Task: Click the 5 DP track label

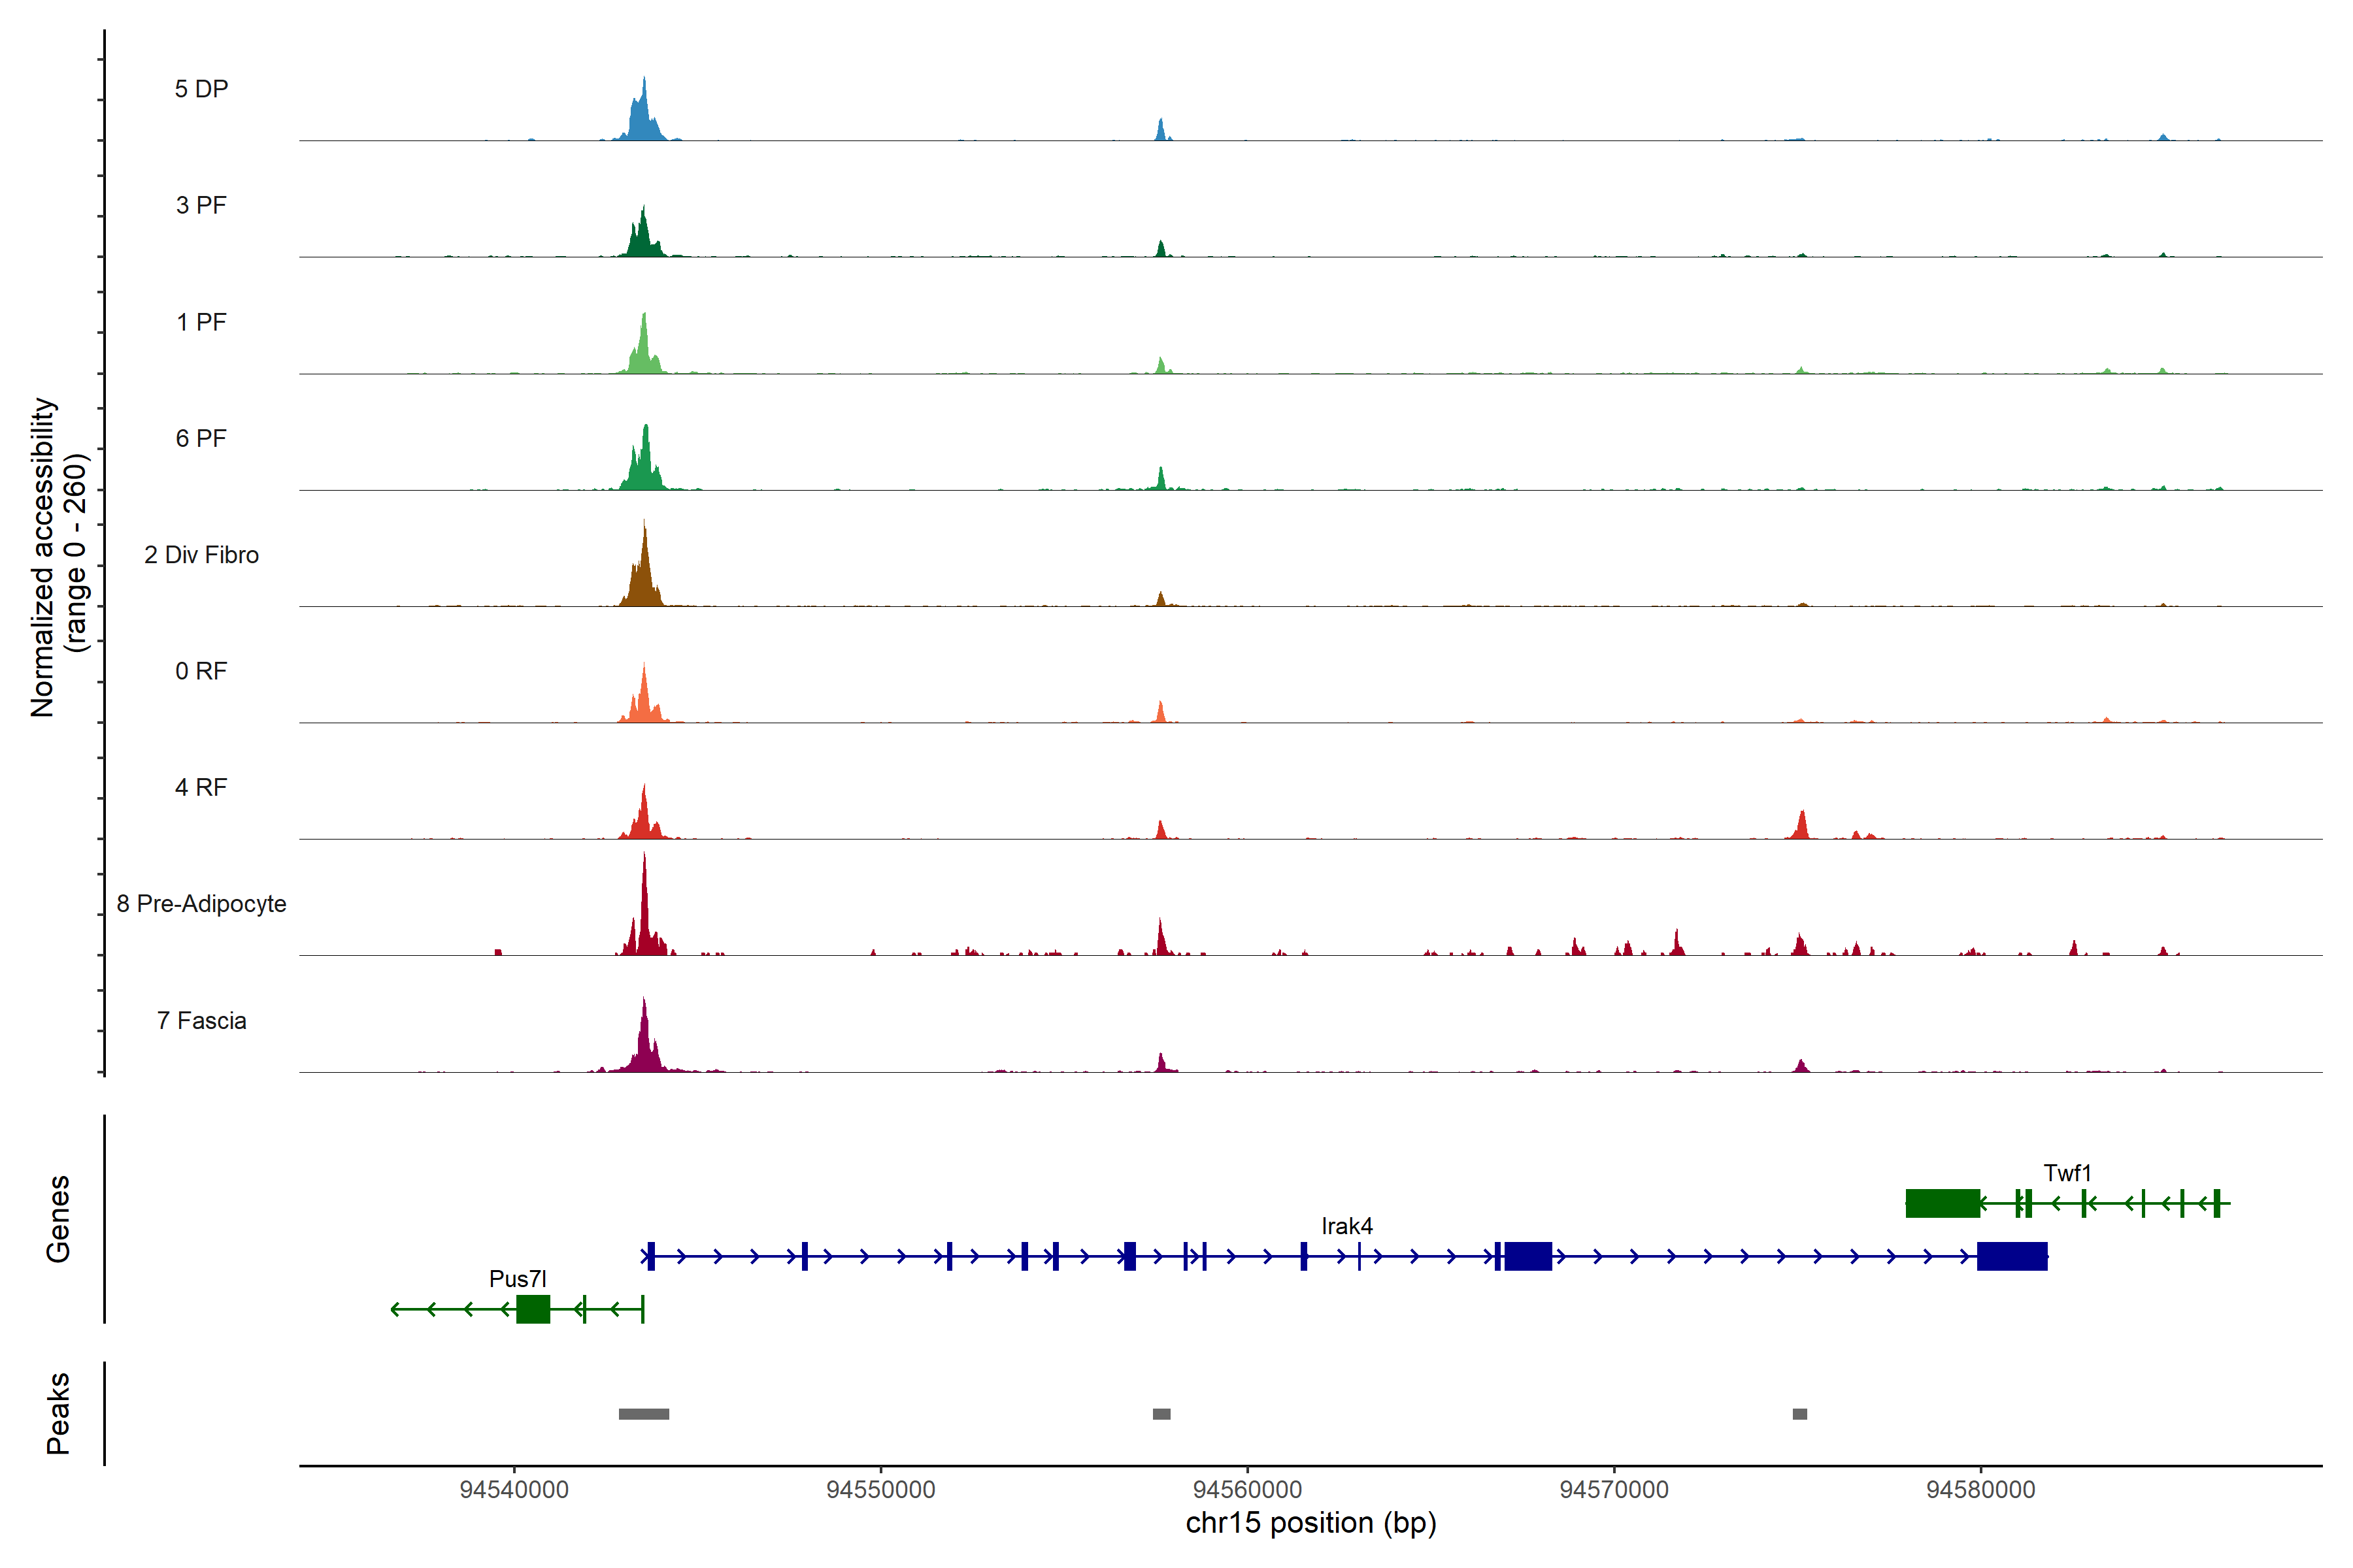Action: (201, 89)
